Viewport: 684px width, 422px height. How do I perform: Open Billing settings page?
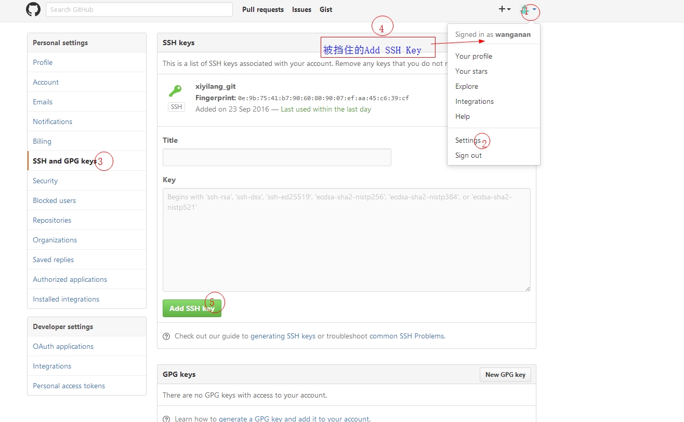pyautogui.click(x=87, y=141)
